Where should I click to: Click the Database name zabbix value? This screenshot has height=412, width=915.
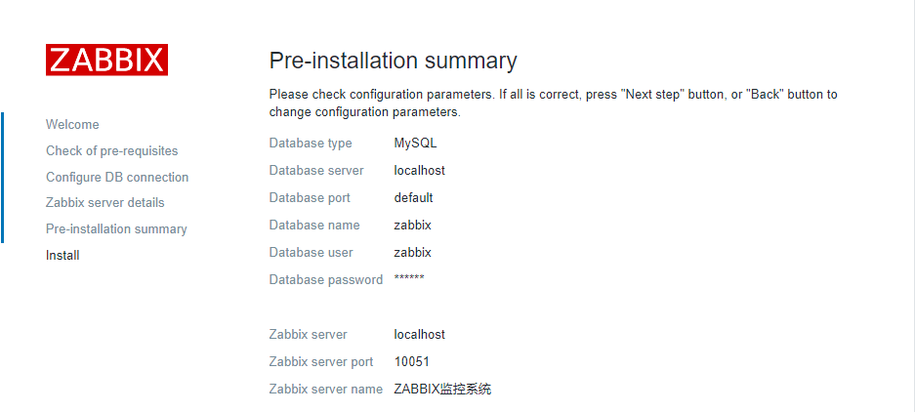[x=412, y=226]
